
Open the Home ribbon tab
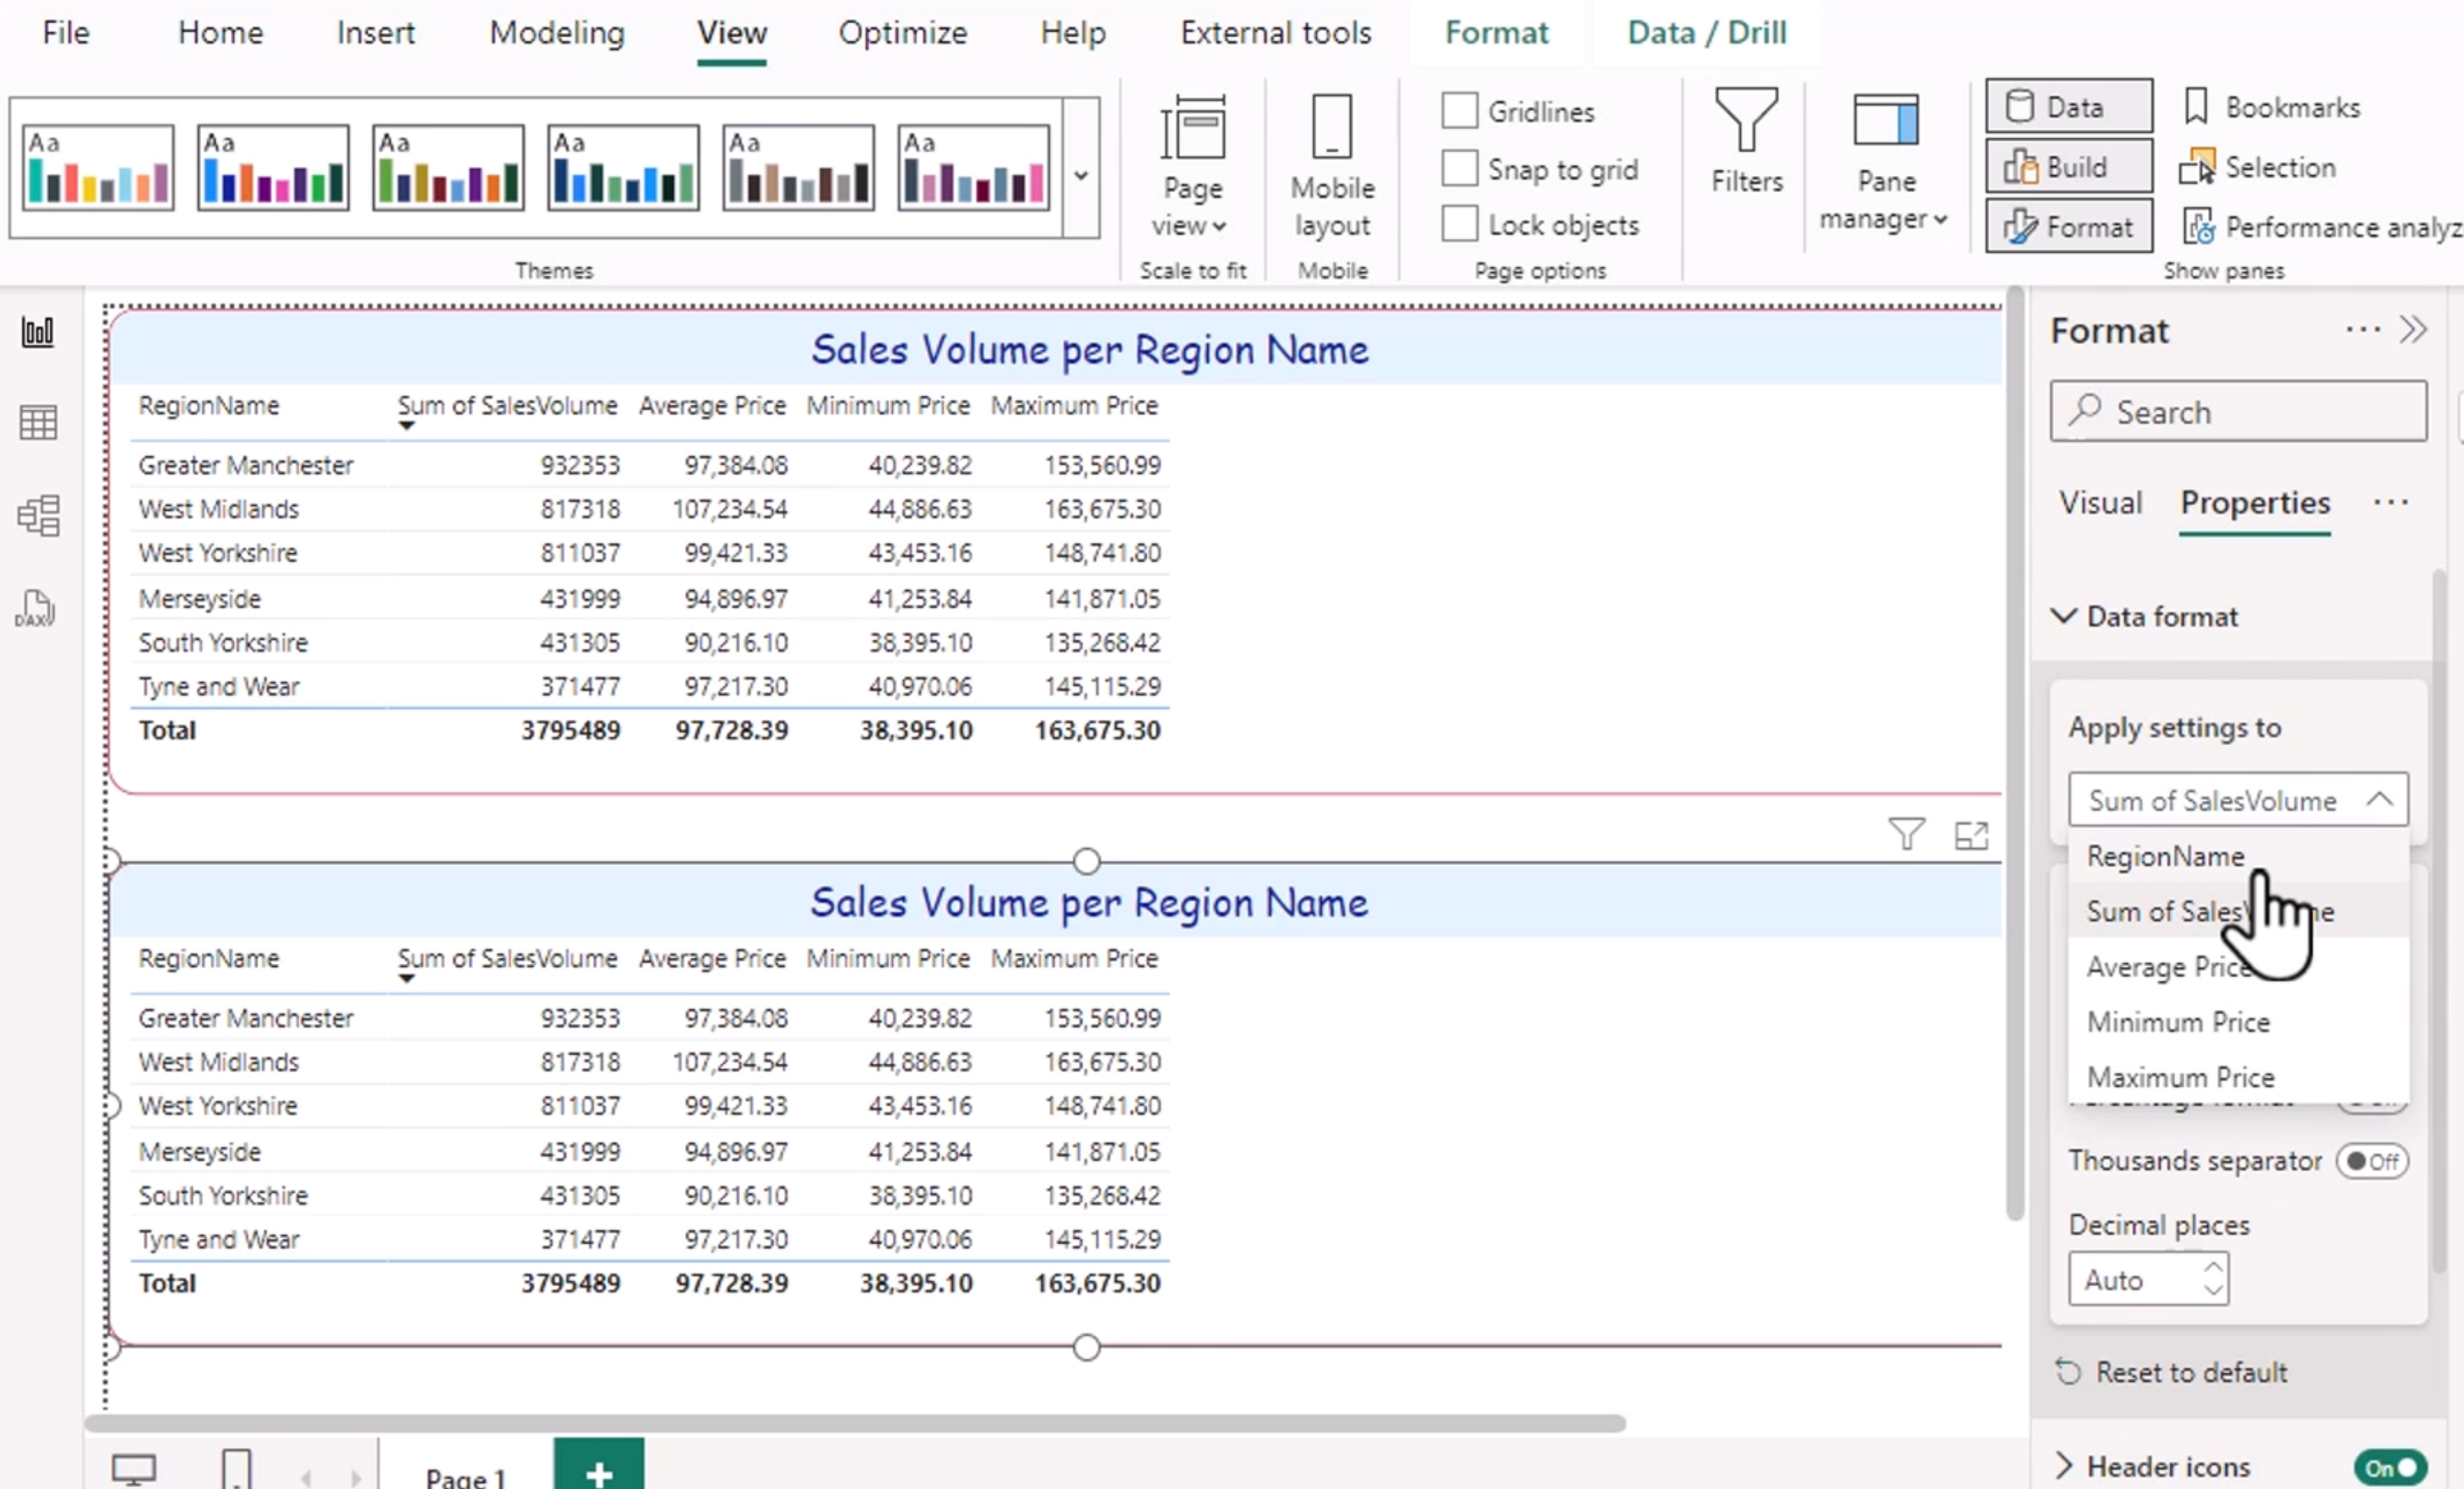[220, 33]
